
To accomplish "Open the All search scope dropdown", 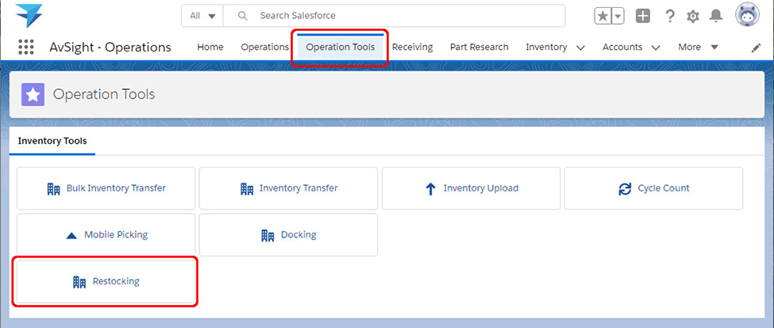I will [203, 16].
